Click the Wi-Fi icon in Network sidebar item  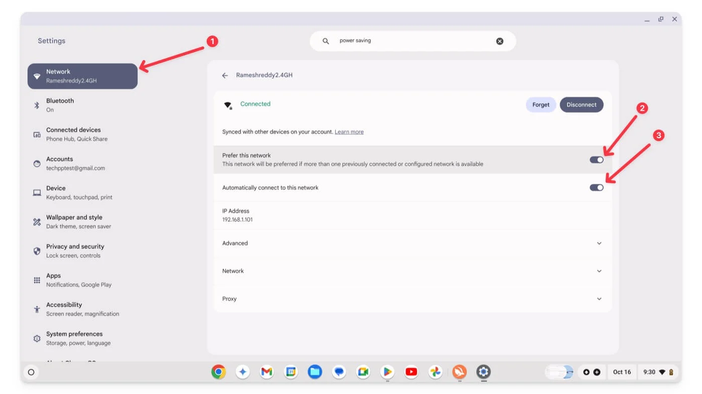(x=37, y=77)
